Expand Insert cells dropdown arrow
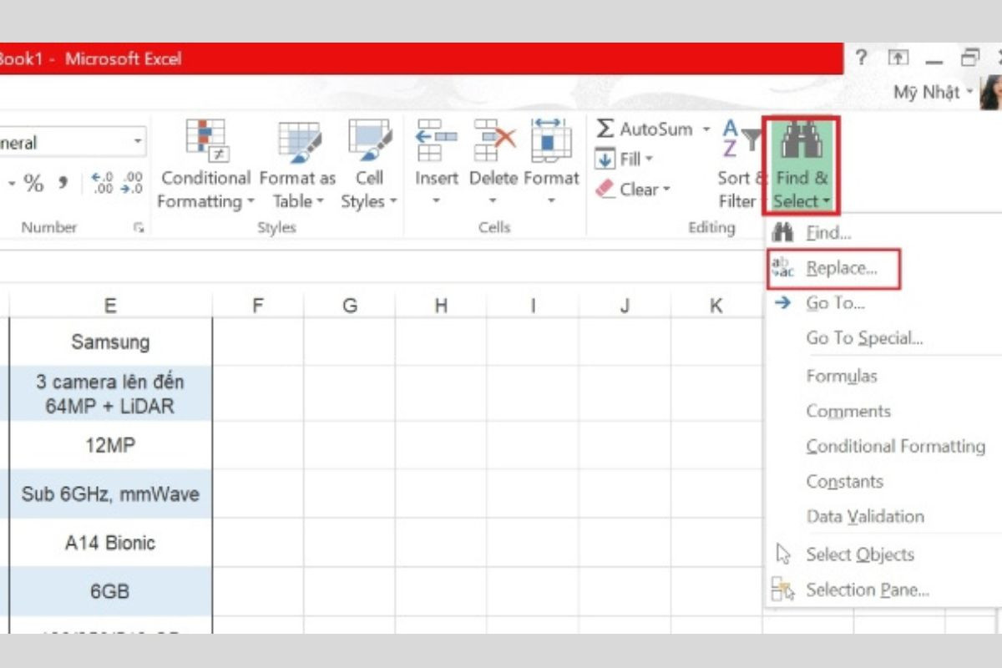This screenshot has width=1002, height=668. 436,200
